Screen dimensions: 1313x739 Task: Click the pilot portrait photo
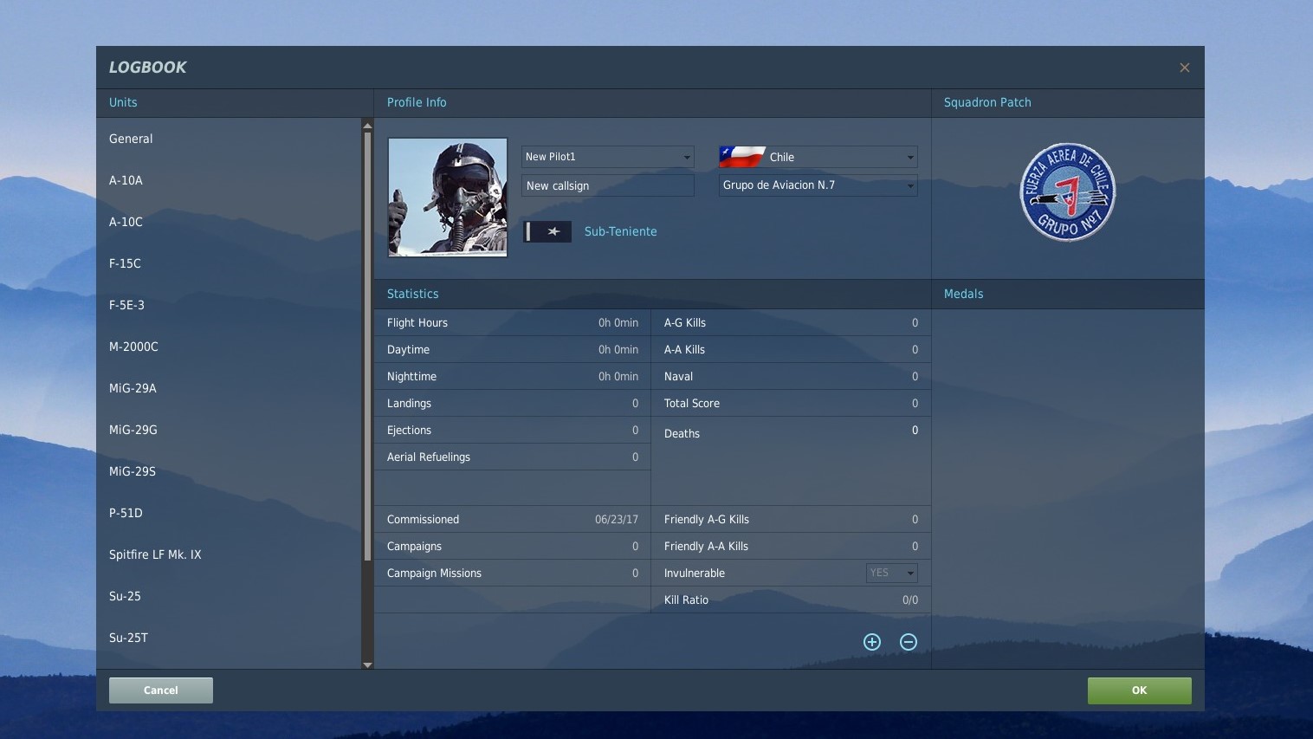[448, 198]
